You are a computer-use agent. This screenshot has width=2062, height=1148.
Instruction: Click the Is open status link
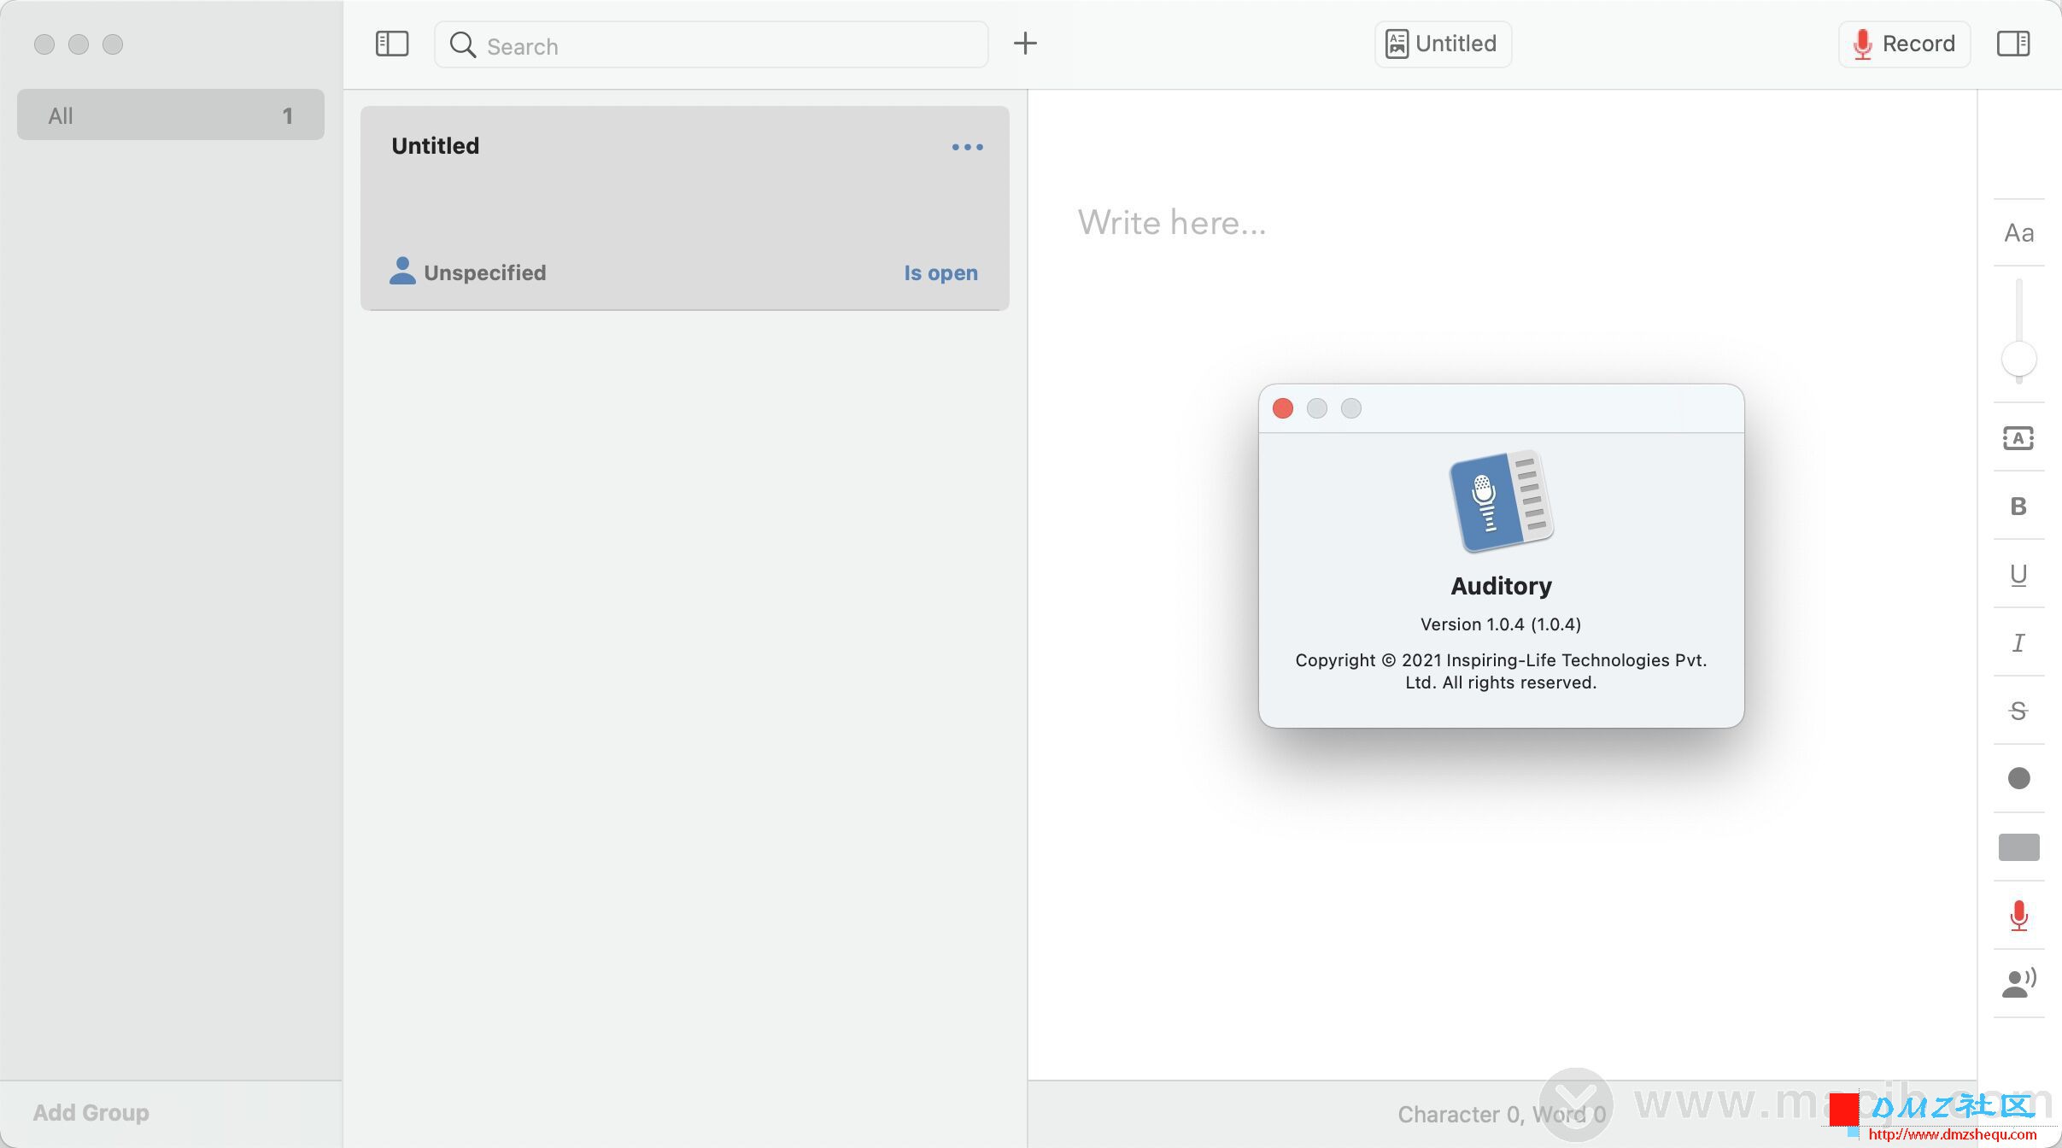point(940,272)
